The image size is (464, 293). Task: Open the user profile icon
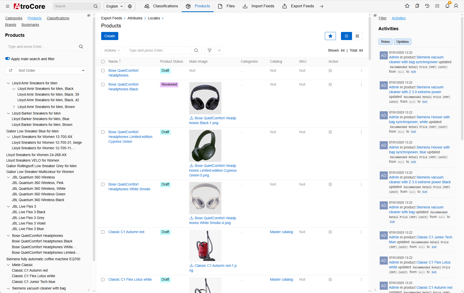click(456, 6)
